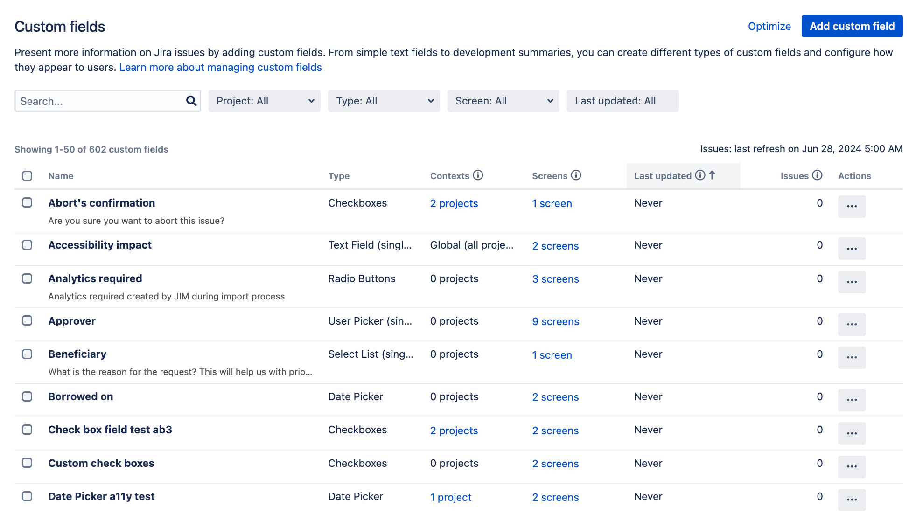Image resolution: width=916 pixels, height=514 pixels.
Task: Check the Beneficiary row checkbox
Action: pos(27,354)
